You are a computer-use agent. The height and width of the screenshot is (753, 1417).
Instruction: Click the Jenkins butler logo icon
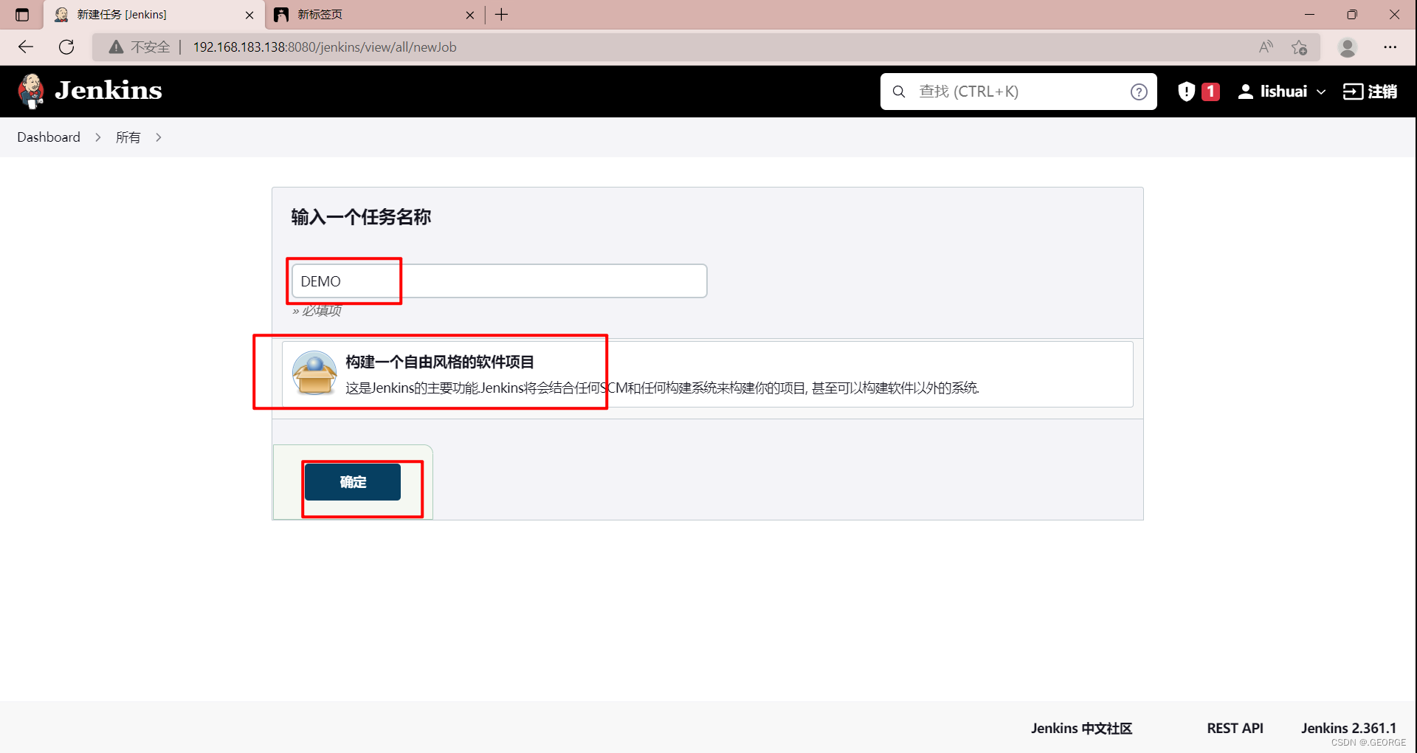31,91
